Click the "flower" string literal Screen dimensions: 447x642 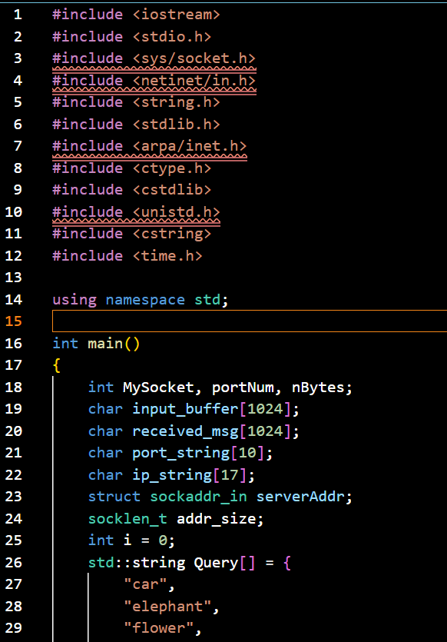click(158, 628)
